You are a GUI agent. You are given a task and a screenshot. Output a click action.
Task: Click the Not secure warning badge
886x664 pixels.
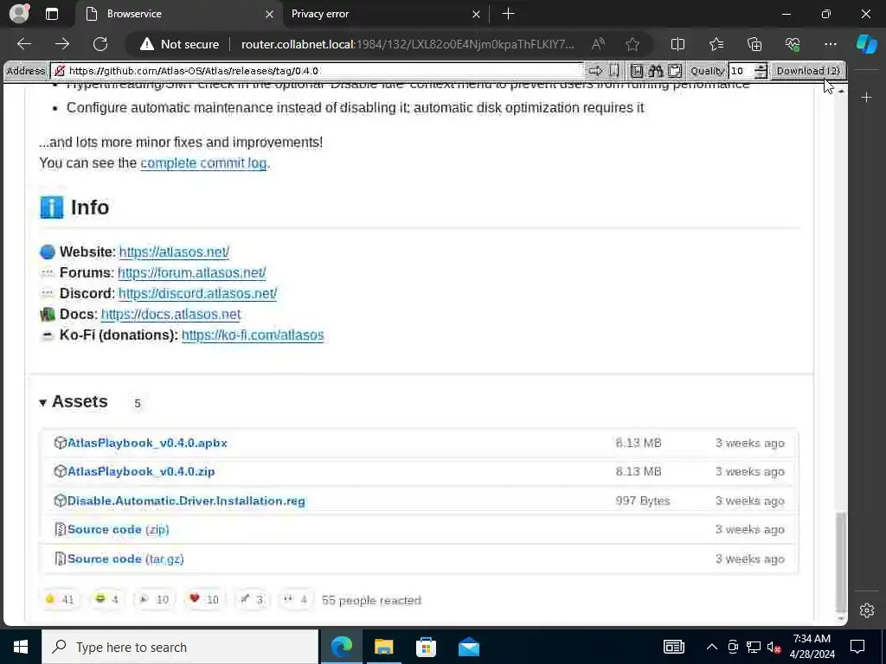[180, 44]
